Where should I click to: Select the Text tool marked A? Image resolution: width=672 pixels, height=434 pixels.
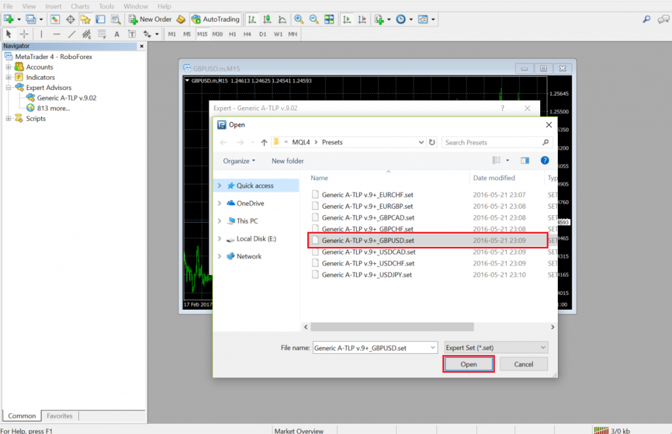click(117, 34)
